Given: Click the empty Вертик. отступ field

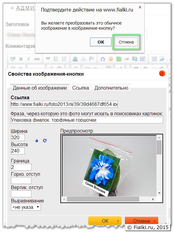Looking at the screenshot, I should tap(21, 194).
